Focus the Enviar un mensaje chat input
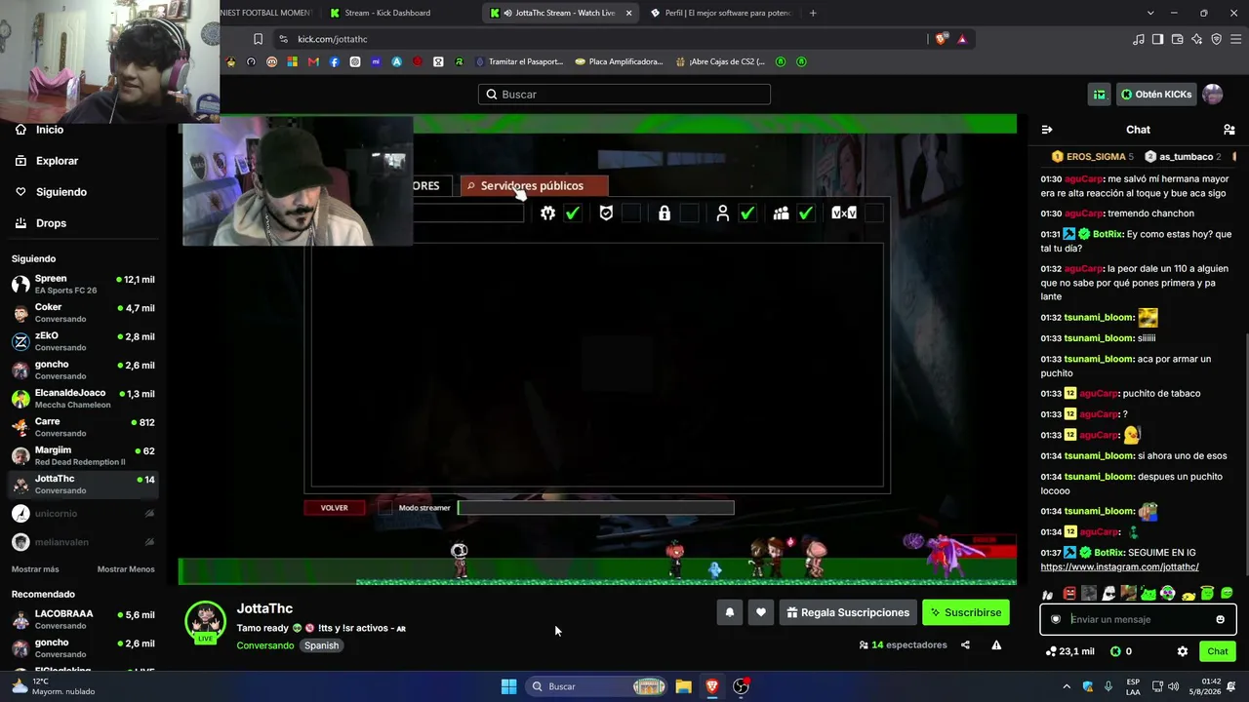 tap(1139, 619)
